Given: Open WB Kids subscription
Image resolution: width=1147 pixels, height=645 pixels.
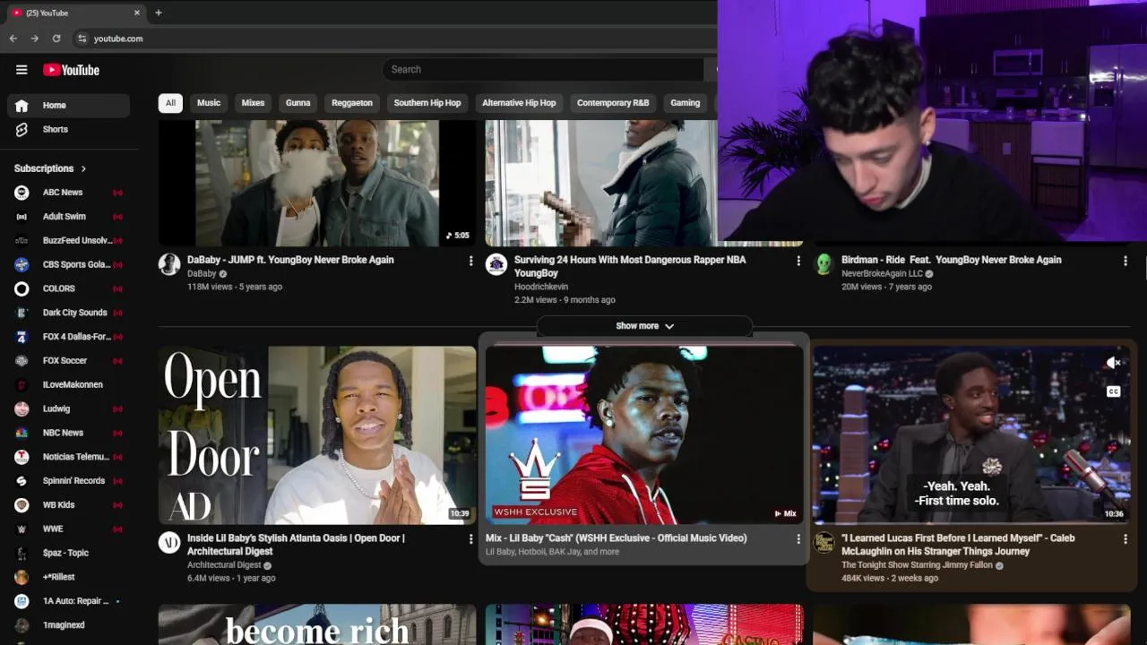Looking at the screenshot, I should (x=68, y=505).
